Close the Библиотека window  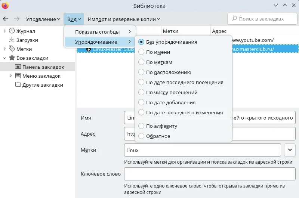[x=294, y=5]
